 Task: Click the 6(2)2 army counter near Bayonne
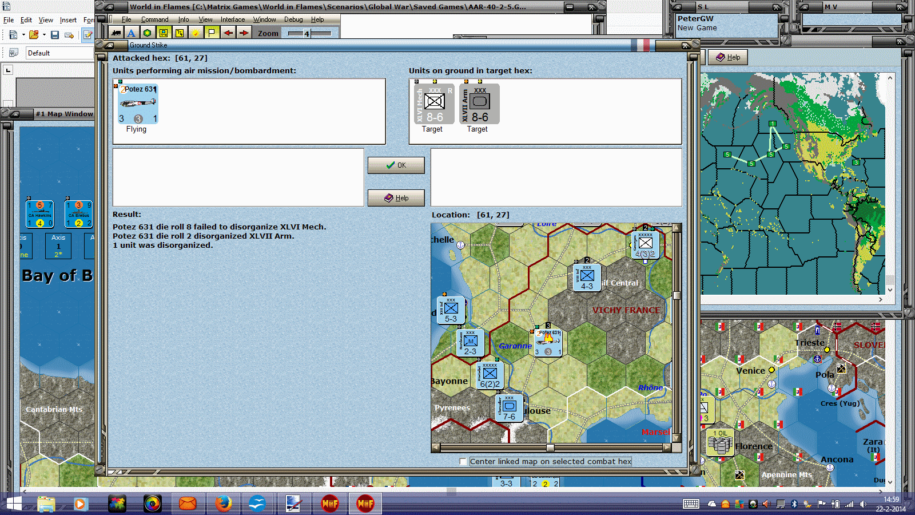(490, 375)
